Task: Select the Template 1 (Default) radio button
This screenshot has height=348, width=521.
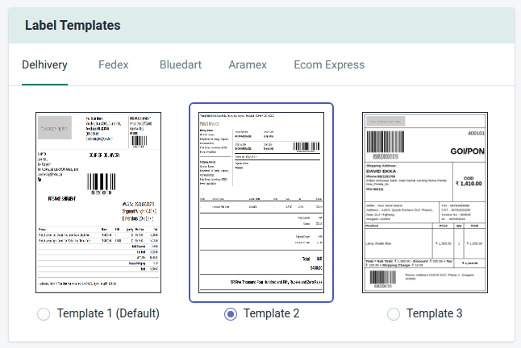Action: coord(44,313)
